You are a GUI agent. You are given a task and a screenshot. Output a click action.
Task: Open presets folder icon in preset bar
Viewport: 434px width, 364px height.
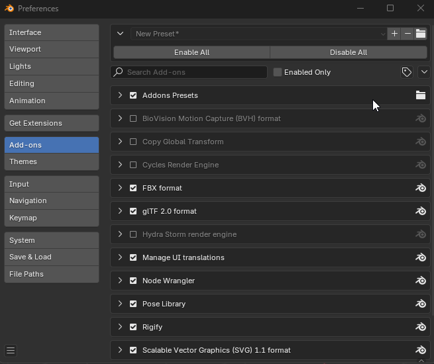421,34
